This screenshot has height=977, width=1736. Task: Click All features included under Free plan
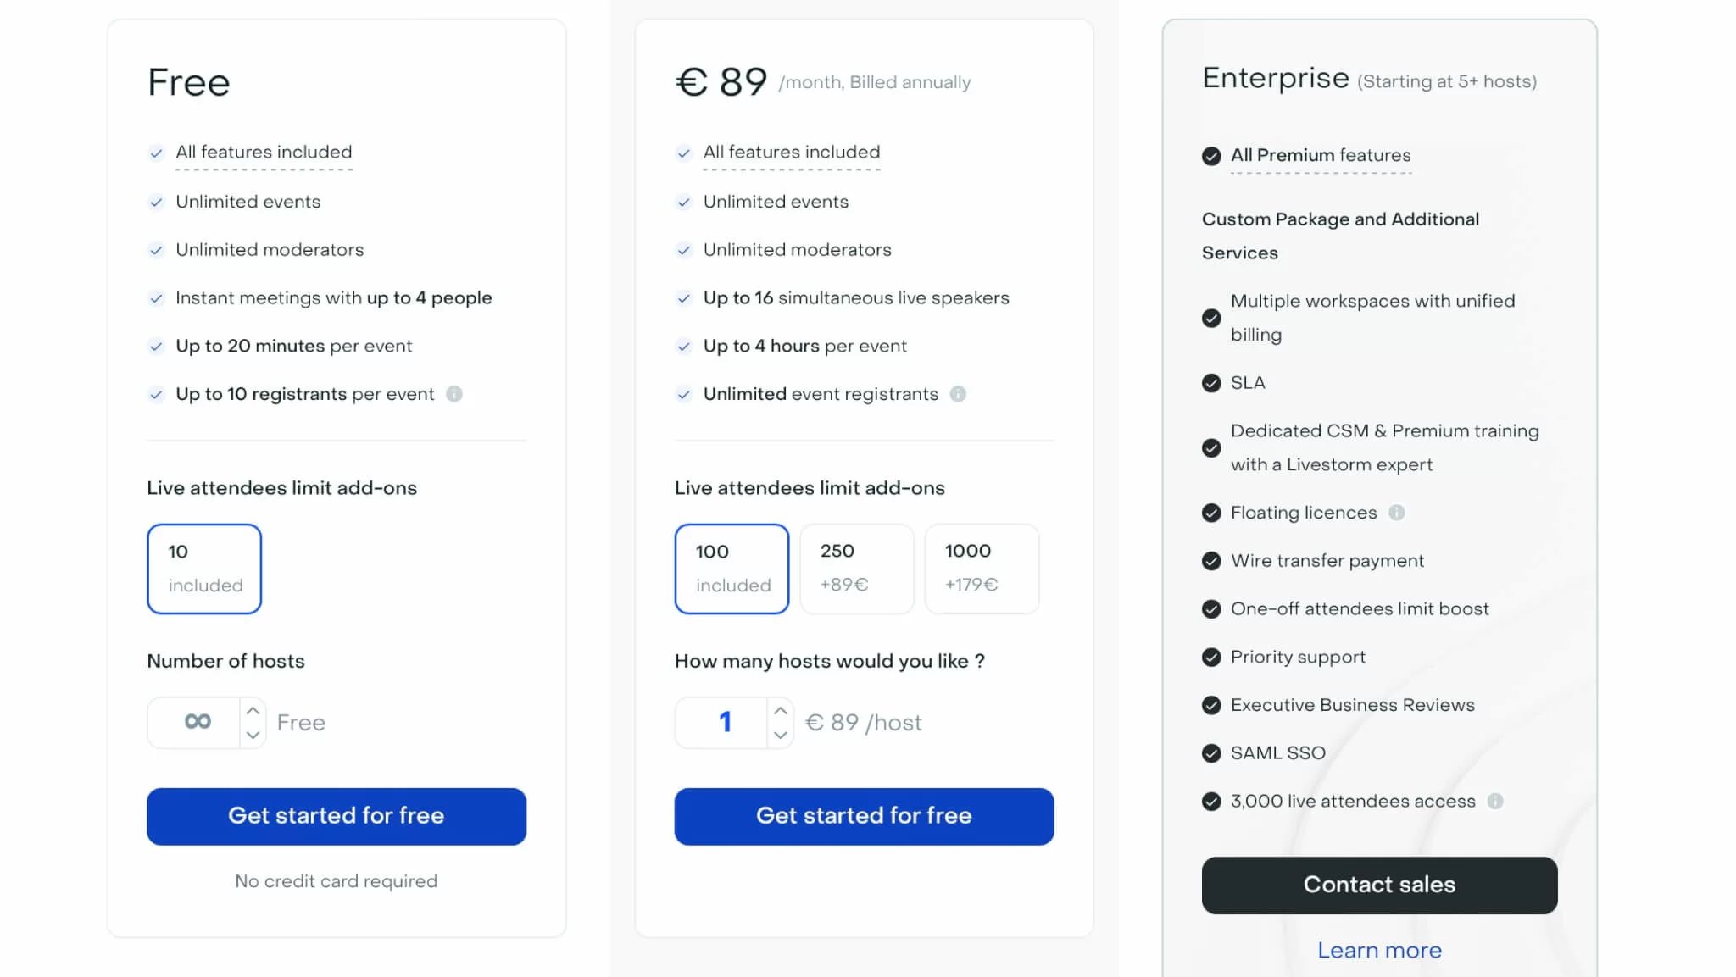[x=264, y=153]
